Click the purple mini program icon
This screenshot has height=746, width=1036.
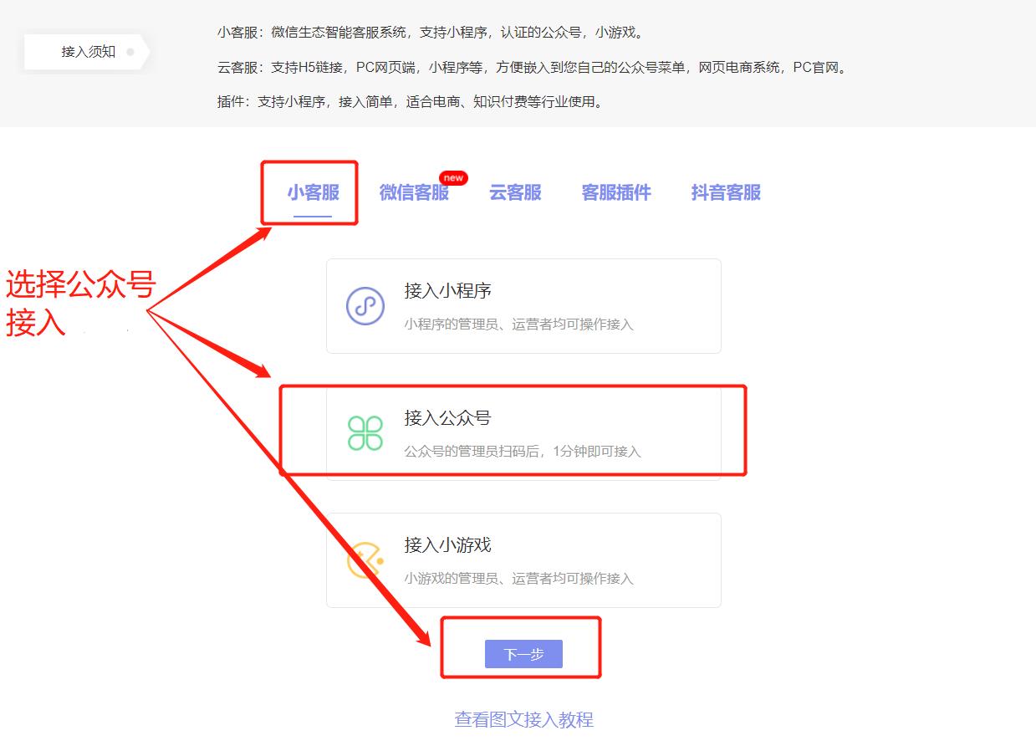pyautogui.click(x=364, y=304)
